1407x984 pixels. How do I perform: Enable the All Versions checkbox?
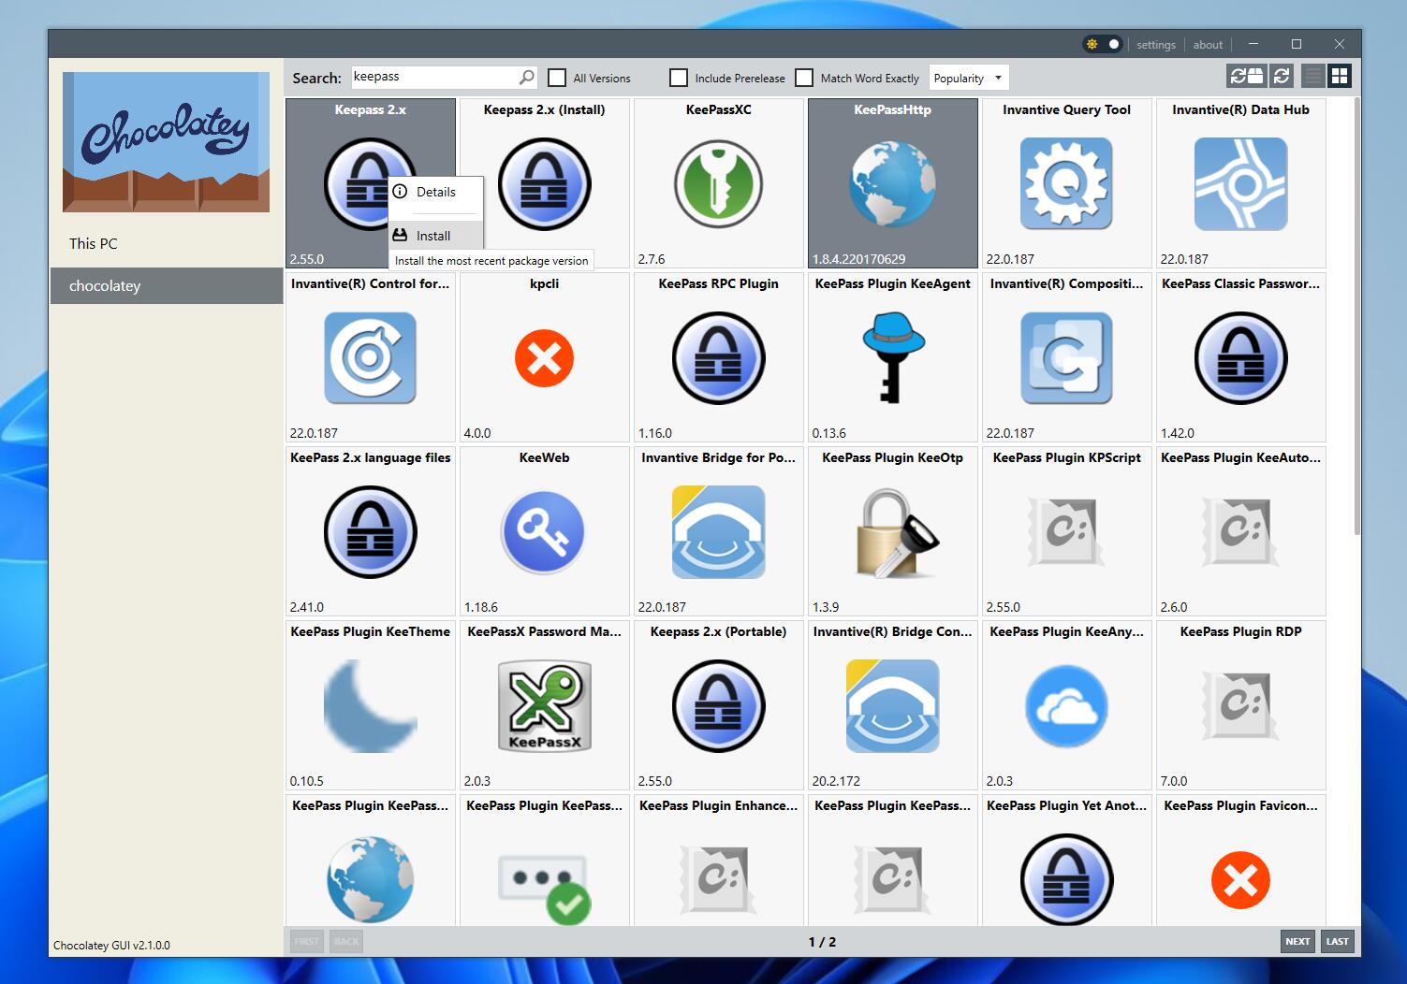click(557, 78)
